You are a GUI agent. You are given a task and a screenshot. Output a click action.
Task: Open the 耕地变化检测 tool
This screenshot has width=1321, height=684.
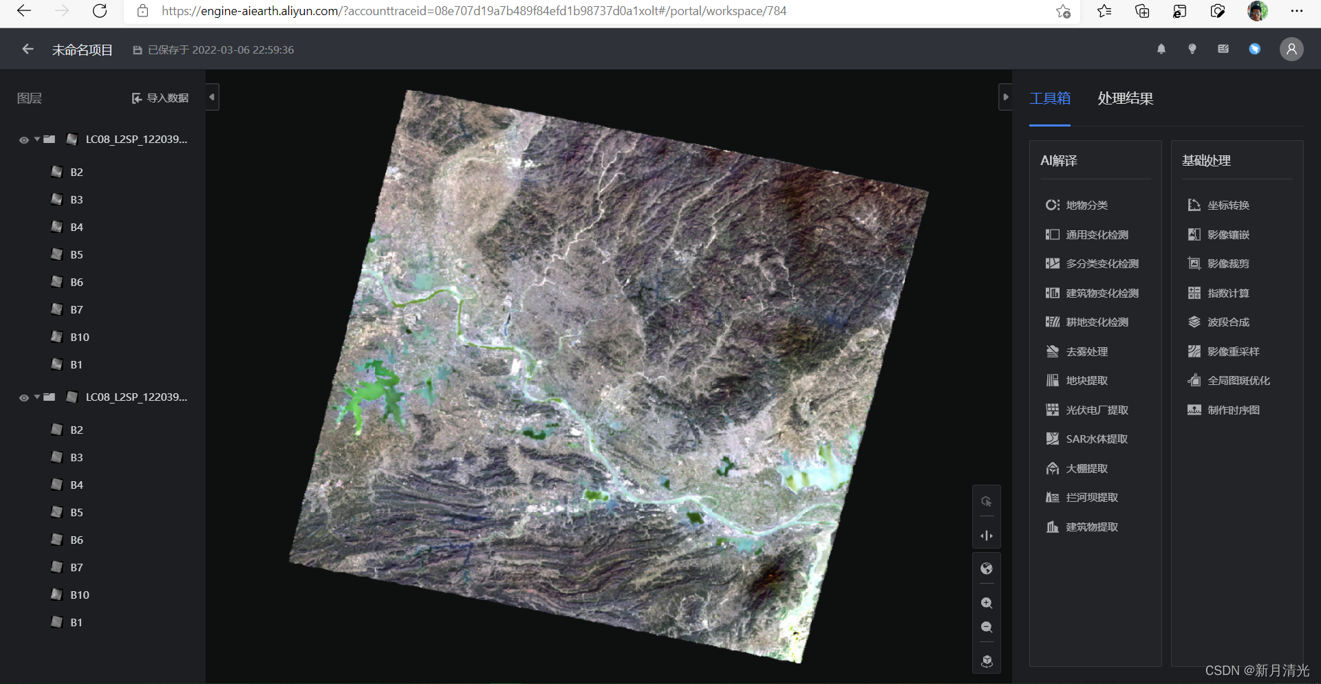(x=1087, y=322)
